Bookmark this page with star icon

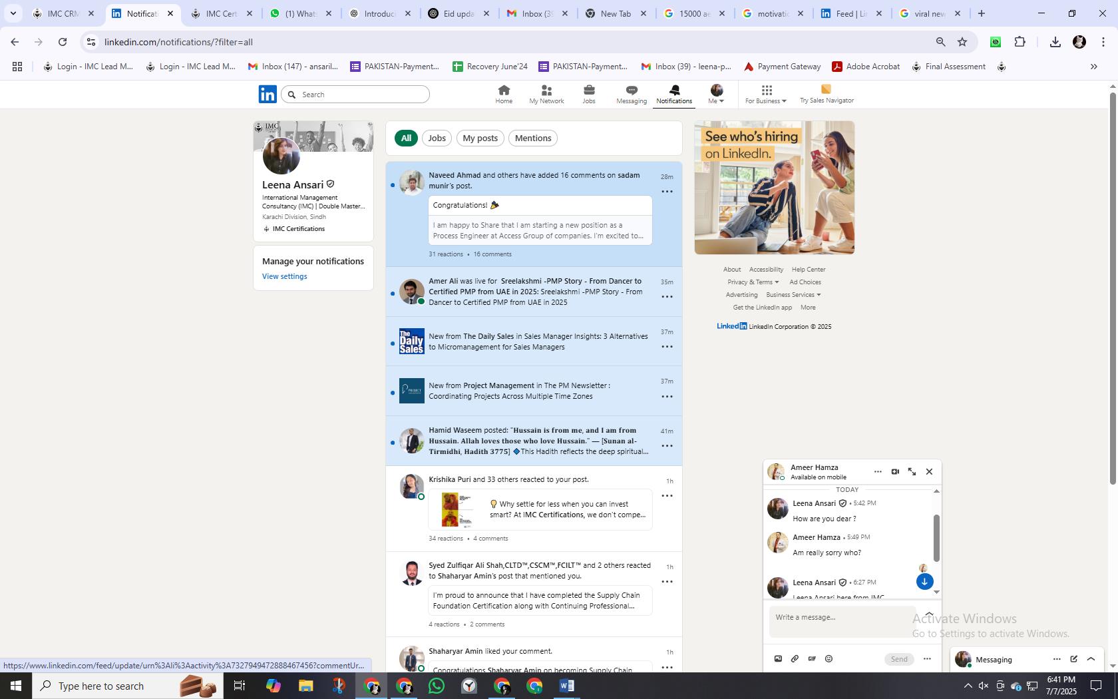tap(962, 42)
